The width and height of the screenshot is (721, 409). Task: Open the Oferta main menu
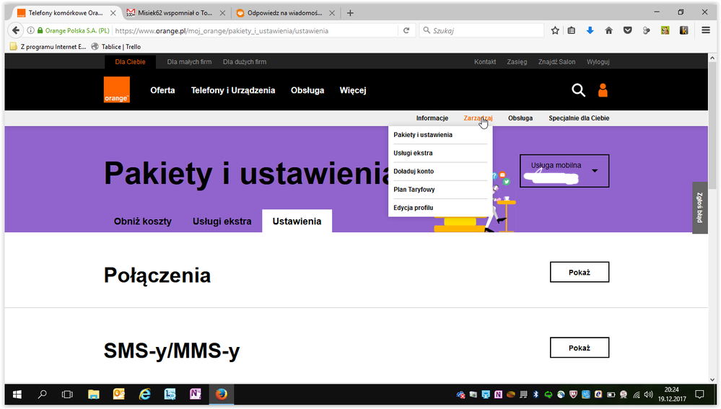click(x=162, y=90)
